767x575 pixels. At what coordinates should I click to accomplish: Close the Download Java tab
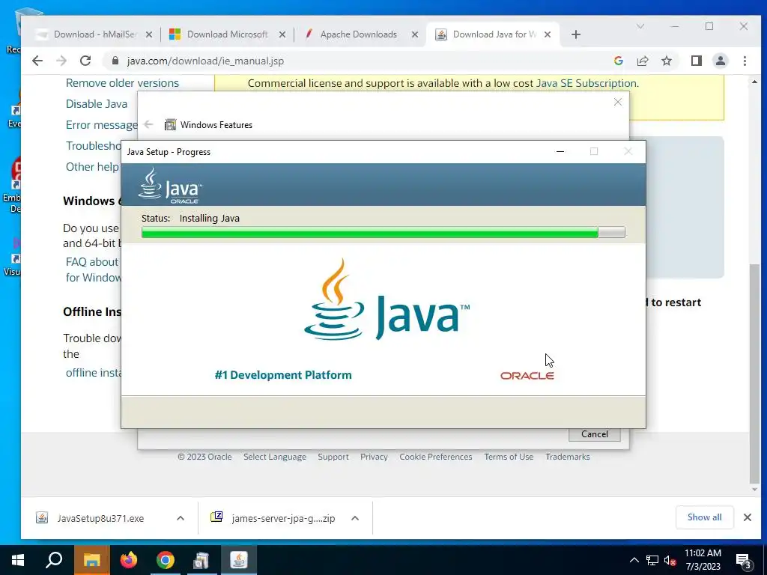(x=548, y=34)
